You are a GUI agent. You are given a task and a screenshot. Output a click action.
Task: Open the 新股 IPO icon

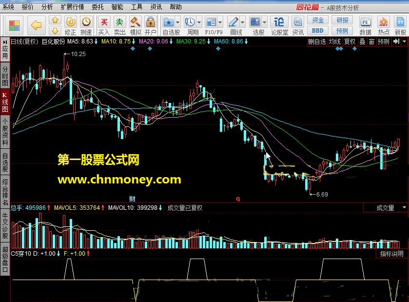click(x=400, y=25)
